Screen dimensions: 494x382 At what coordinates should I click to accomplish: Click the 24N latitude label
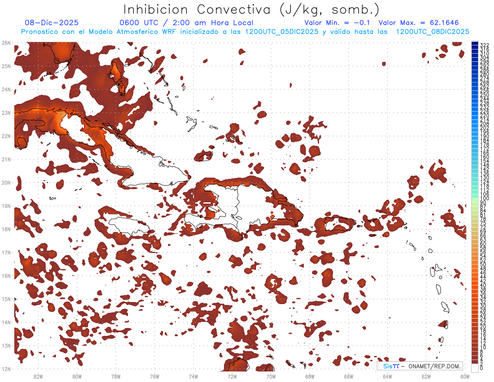[6, 89]
